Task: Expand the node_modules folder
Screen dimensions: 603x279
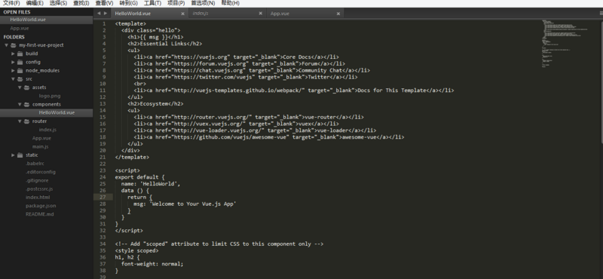Action: (x=13, y=70)
